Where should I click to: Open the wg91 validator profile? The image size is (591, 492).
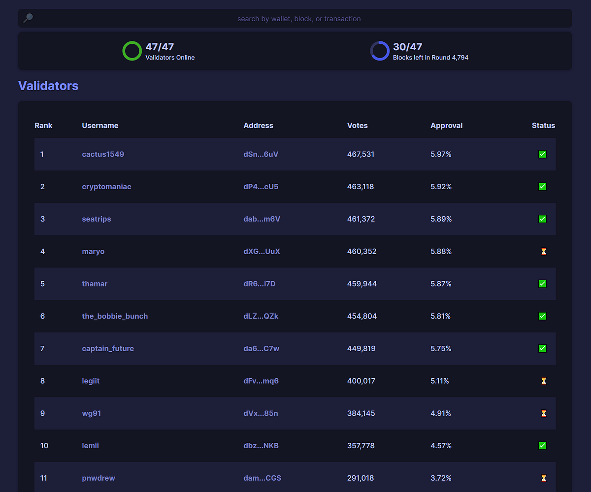click(x=92, y=414)
